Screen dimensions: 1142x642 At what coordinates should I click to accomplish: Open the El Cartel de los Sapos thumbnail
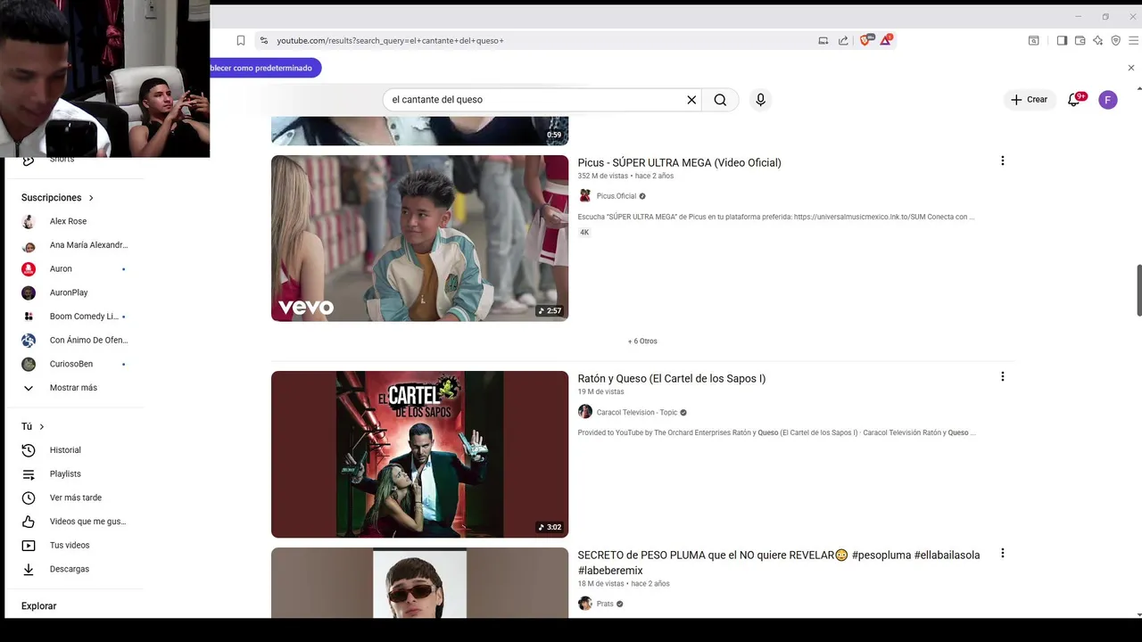tap(419, 454)
